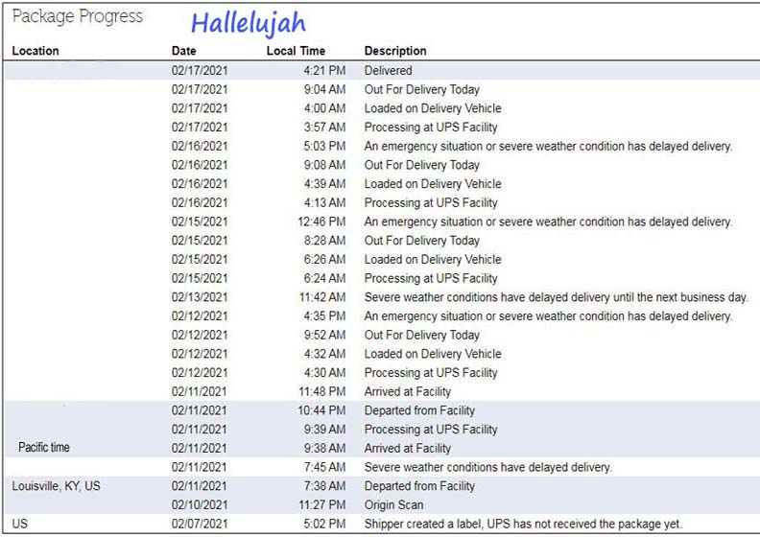Click "Arrived at Facility" in the 11:48 PM row
Image resolution: width=760 pixels, height=537 pixels.
coord(408,392)
